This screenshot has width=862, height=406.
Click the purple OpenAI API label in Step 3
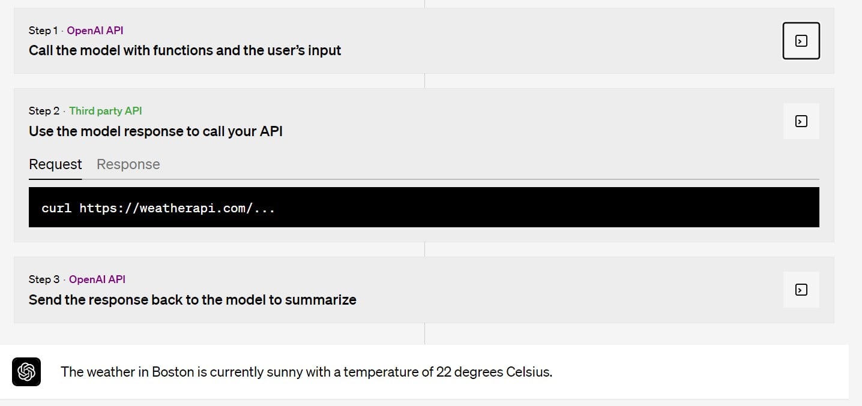tap(97, 279)
